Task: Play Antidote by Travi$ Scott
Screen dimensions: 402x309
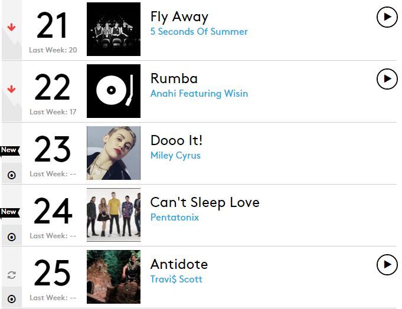Action: [387, 265]
